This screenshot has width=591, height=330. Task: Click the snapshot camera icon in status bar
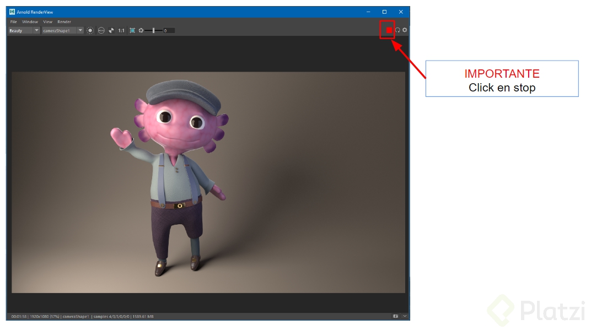tap(395, 316)
